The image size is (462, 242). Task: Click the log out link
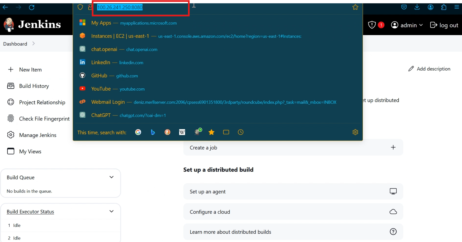444,25
